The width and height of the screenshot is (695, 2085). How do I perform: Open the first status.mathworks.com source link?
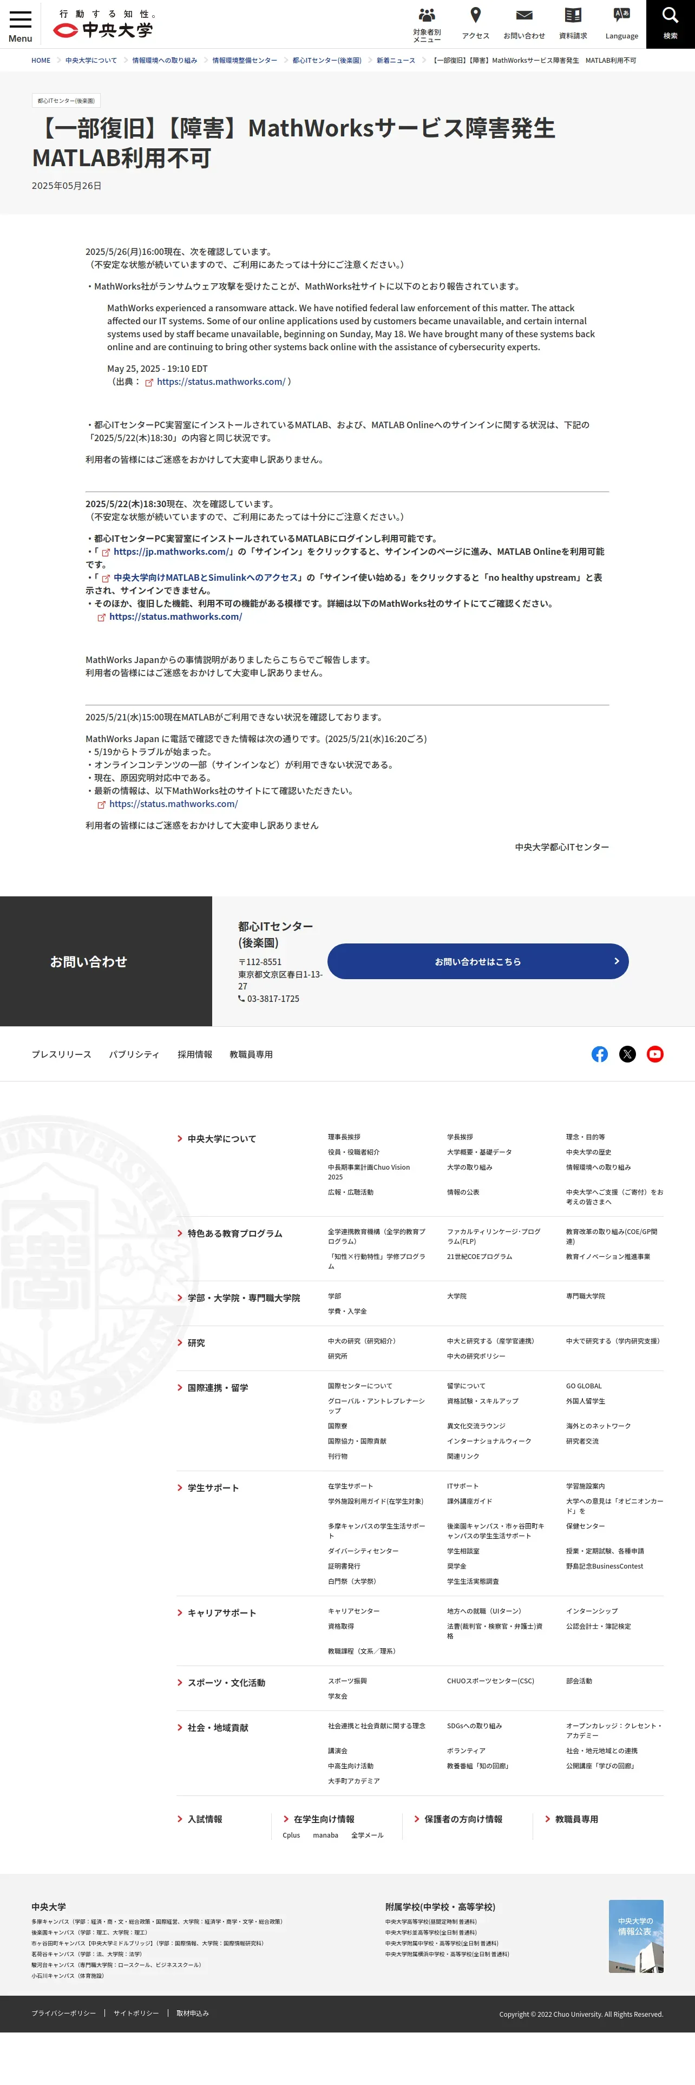[x=221, y=382]
